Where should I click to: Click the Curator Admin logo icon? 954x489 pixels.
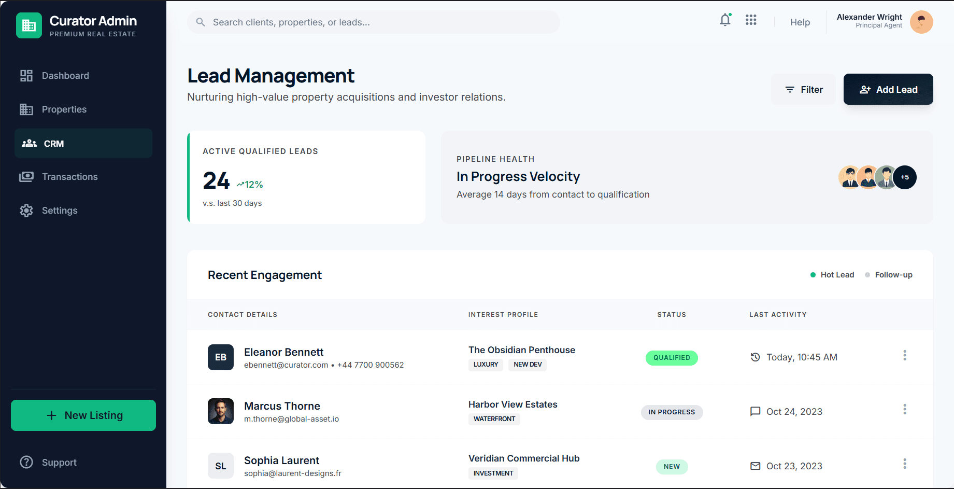point(29,25)
